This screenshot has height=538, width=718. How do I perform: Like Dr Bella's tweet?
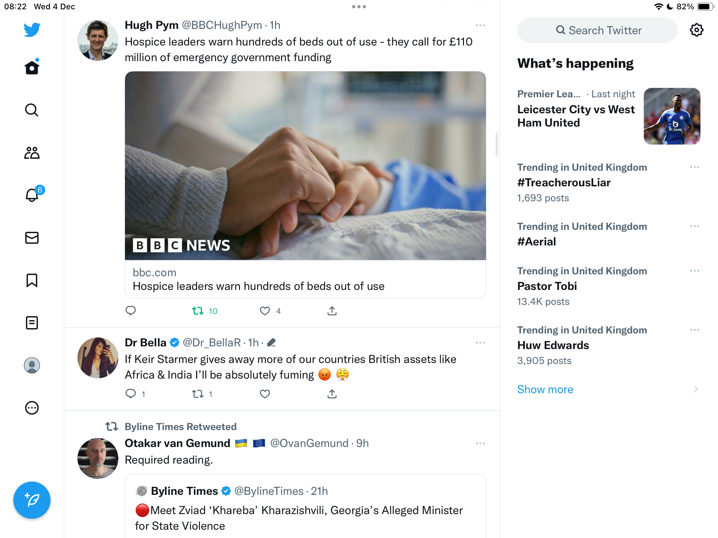pyautogui.click(x=265, y=394)
